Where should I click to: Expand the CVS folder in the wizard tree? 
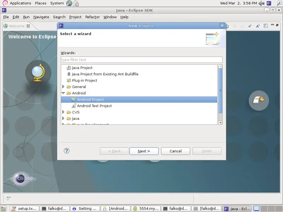pos(63,112)
